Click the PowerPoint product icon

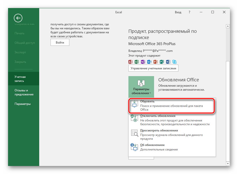pyautogui.click(x=156, y=62)
